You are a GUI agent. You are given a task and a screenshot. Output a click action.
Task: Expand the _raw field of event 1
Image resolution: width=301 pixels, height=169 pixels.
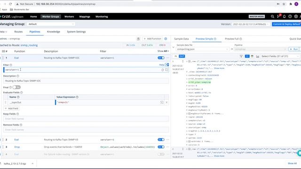coord(189,61)
